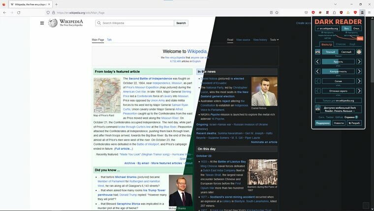Open a new browser tab with plus
The image size is (374, 211).
56,4
